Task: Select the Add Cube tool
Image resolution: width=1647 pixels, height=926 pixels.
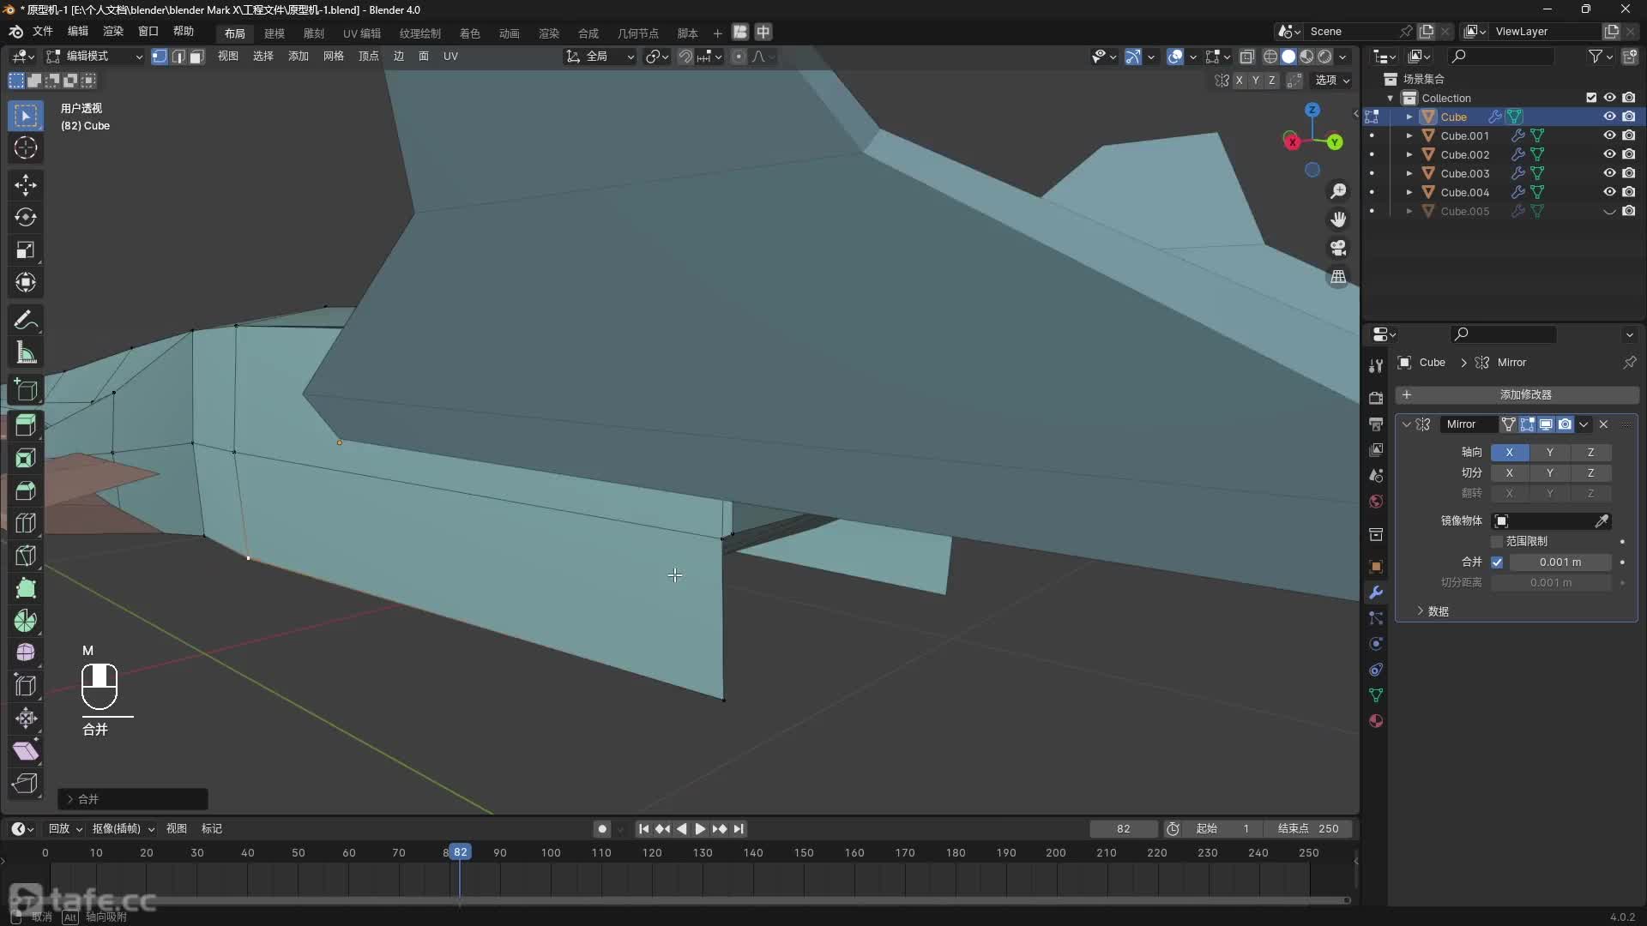Action: pos(25,390)
